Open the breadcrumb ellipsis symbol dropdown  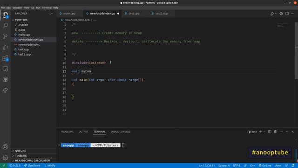coord(95,20)
